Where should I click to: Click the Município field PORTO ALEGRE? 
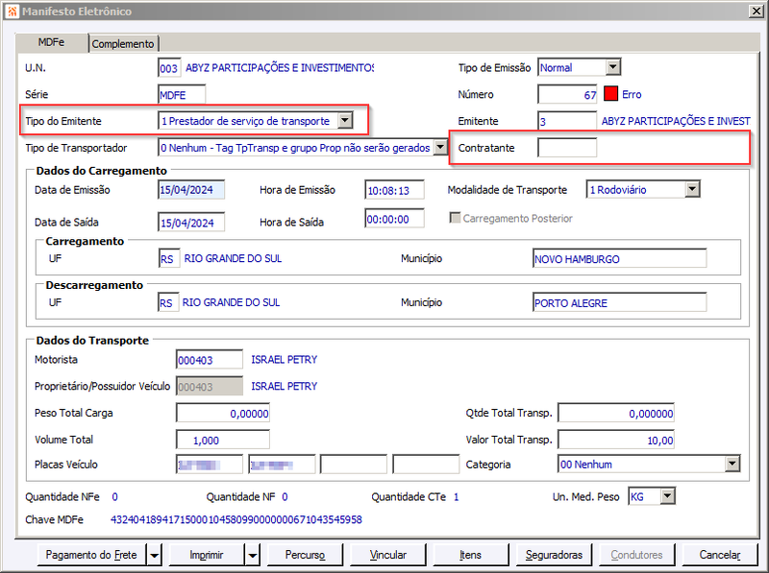click(x=619, y=302)
